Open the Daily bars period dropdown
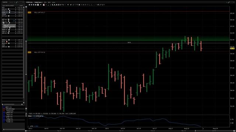 tap(38, 3)
